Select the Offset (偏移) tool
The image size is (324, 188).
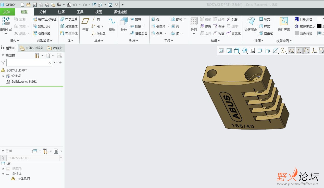tap(219, 26)
